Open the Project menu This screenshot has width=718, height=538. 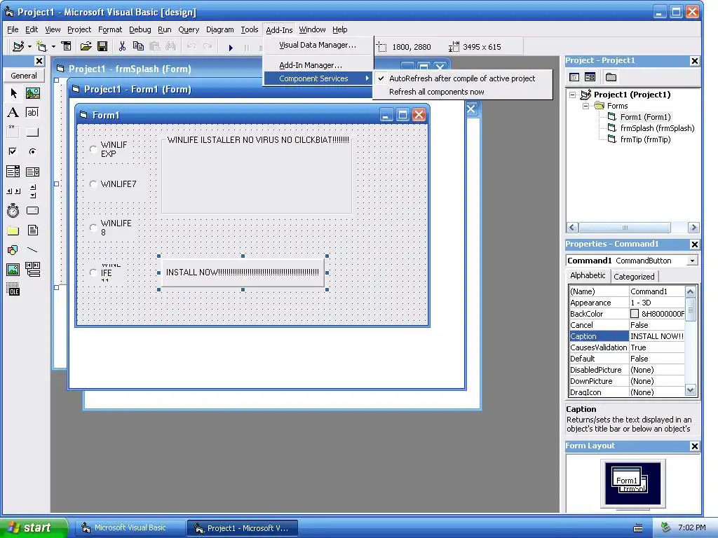point(79,29)
